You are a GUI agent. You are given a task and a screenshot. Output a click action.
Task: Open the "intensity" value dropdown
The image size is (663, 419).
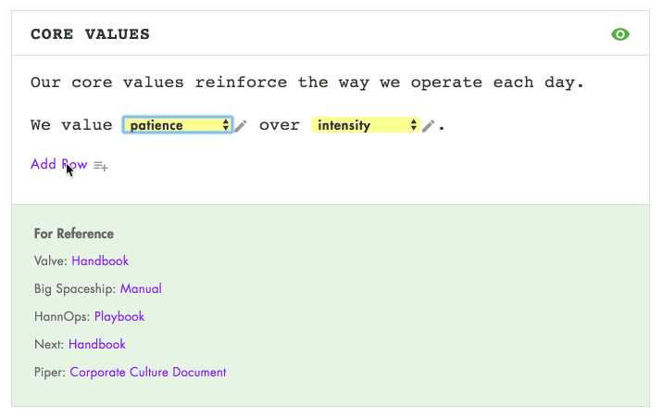click(366, 125)
